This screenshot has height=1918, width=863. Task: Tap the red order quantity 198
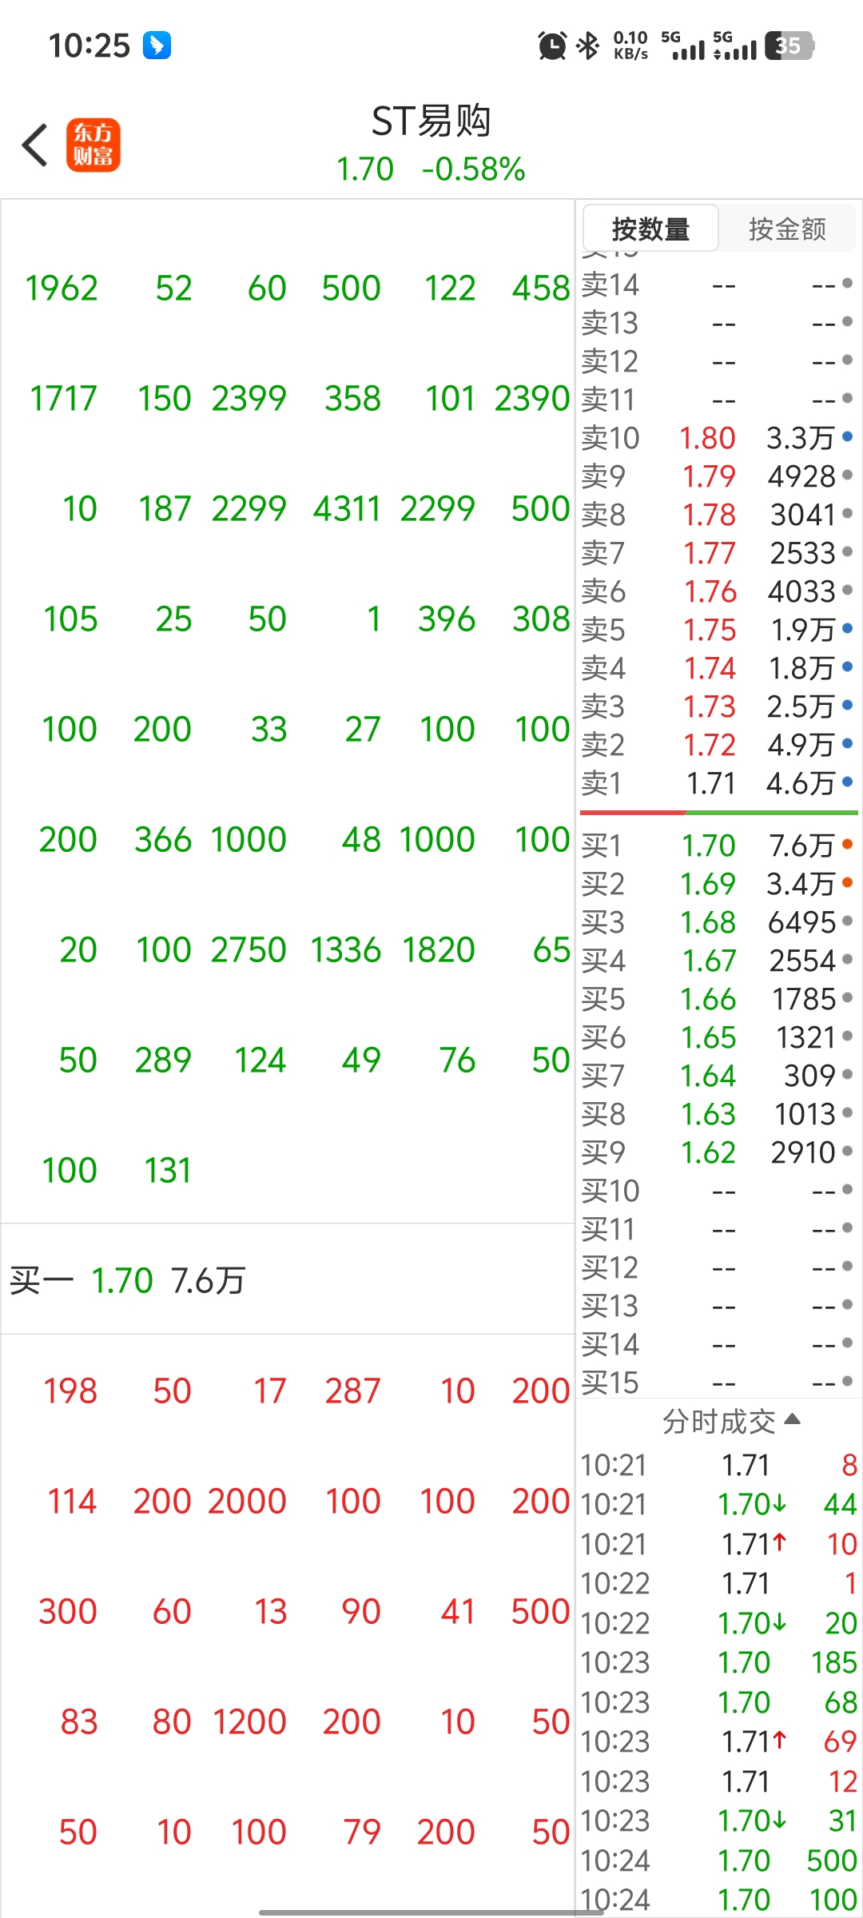70,1391
